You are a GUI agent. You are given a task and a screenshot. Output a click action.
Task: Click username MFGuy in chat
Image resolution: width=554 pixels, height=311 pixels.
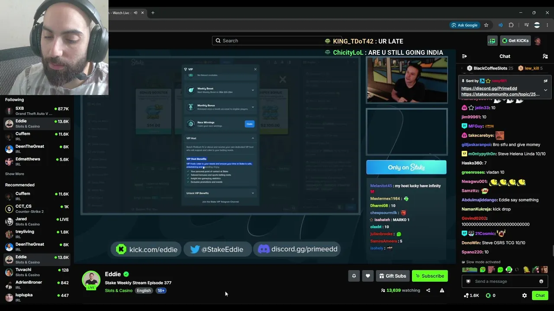pyautogui.click(x=475, y=126)
